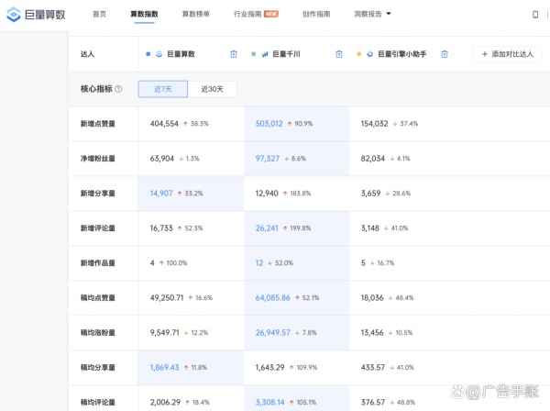Click value 3,148
Image resolution: width=550 pixels, height=411 pixels.
coord(370,228)
